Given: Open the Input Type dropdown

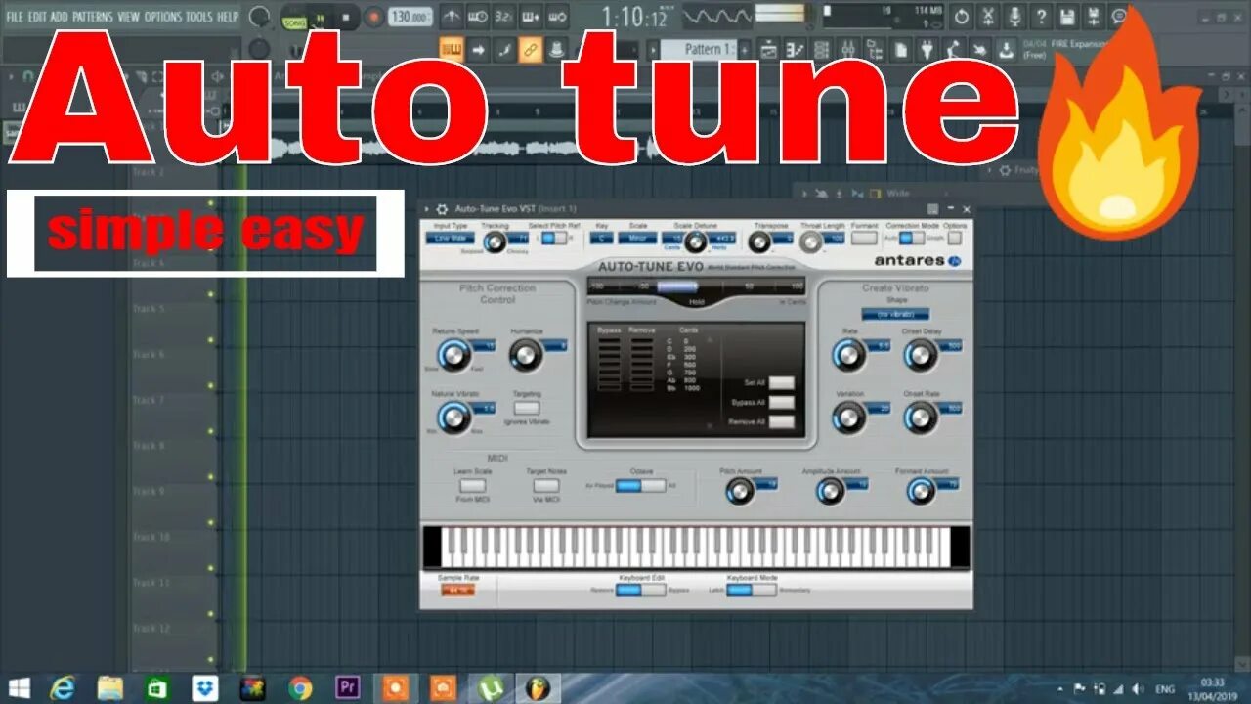Looking at the screenshot, I should tap(450, 238).
